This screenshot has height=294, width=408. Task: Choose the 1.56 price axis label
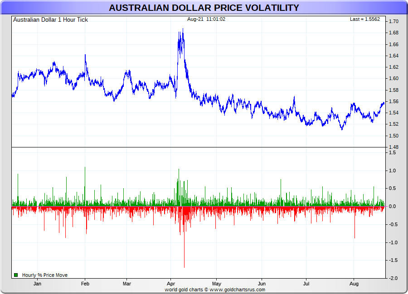tap(393, 102)
